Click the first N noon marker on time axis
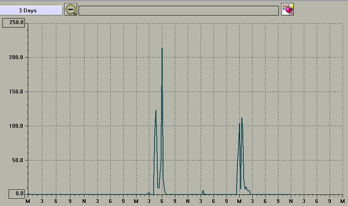The width and height of the screenshot is (348, 206). pyautogui.click(x=84, y=201)
